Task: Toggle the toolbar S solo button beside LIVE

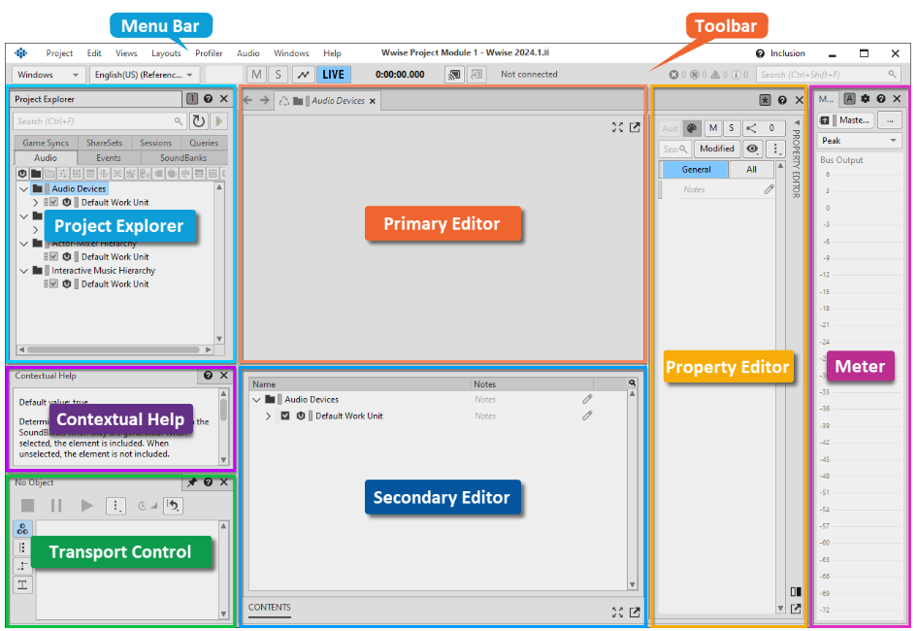Action: (279, 75)
